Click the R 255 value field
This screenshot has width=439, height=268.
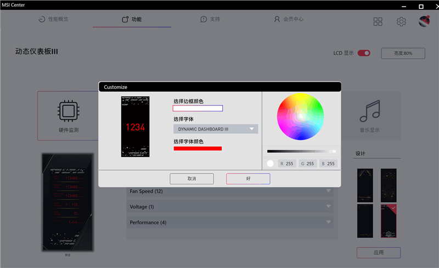(x=287, y=164)
